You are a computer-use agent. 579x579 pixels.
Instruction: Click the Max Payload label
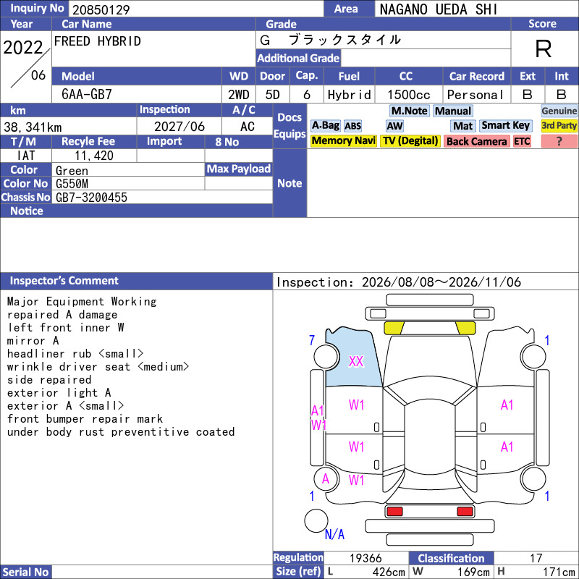(239, 169)
